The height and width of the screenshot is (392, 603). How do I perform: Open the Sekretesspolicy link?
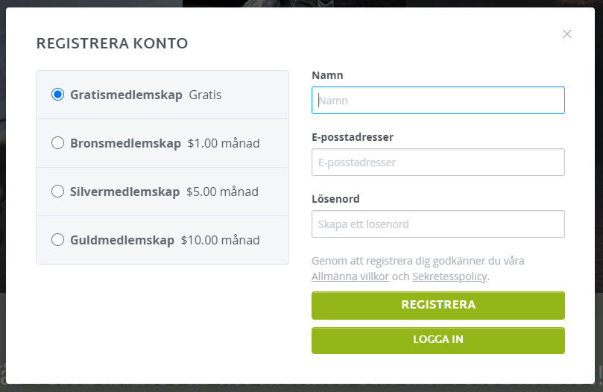point(449,276)
